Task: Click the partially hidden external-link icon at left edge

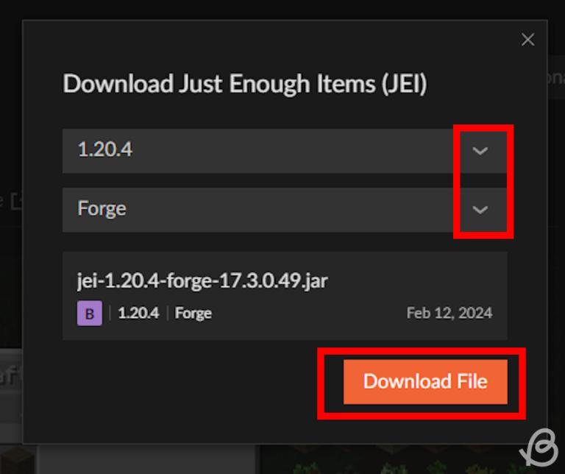Action: click(15, 199)
